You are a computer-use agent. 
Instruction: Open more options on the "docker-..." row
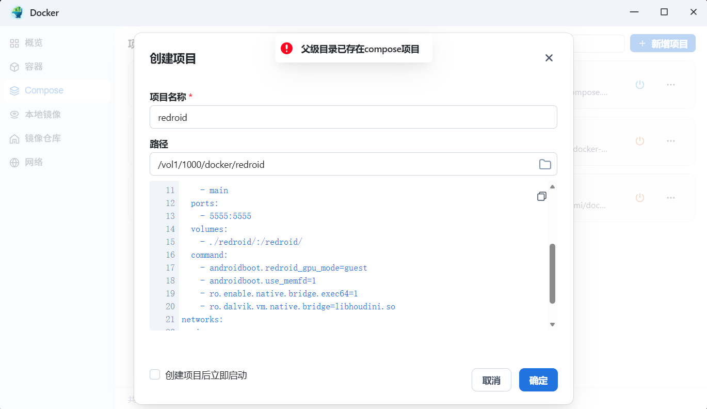pos(671,141)
